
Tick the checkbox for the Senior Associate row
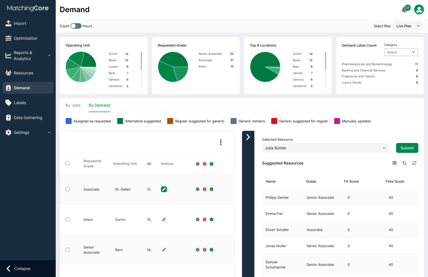pos(68,250)
